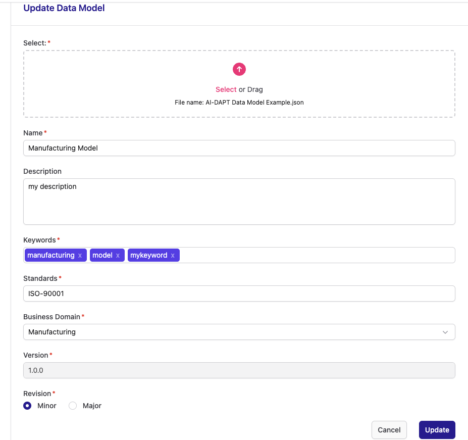The height and width of the screenshot is (440, 468).
Task: Click the Standards field label
Action: click(40, 278)
